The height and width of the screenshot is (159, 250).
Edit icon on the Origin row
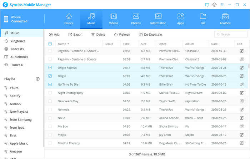click(x=242, y=76)
